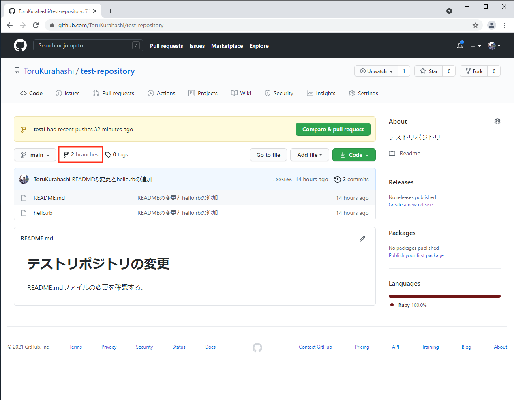The width and height of the screenshot is (514, 400).
Task: Open footer Pricing link
Action: 362,347
